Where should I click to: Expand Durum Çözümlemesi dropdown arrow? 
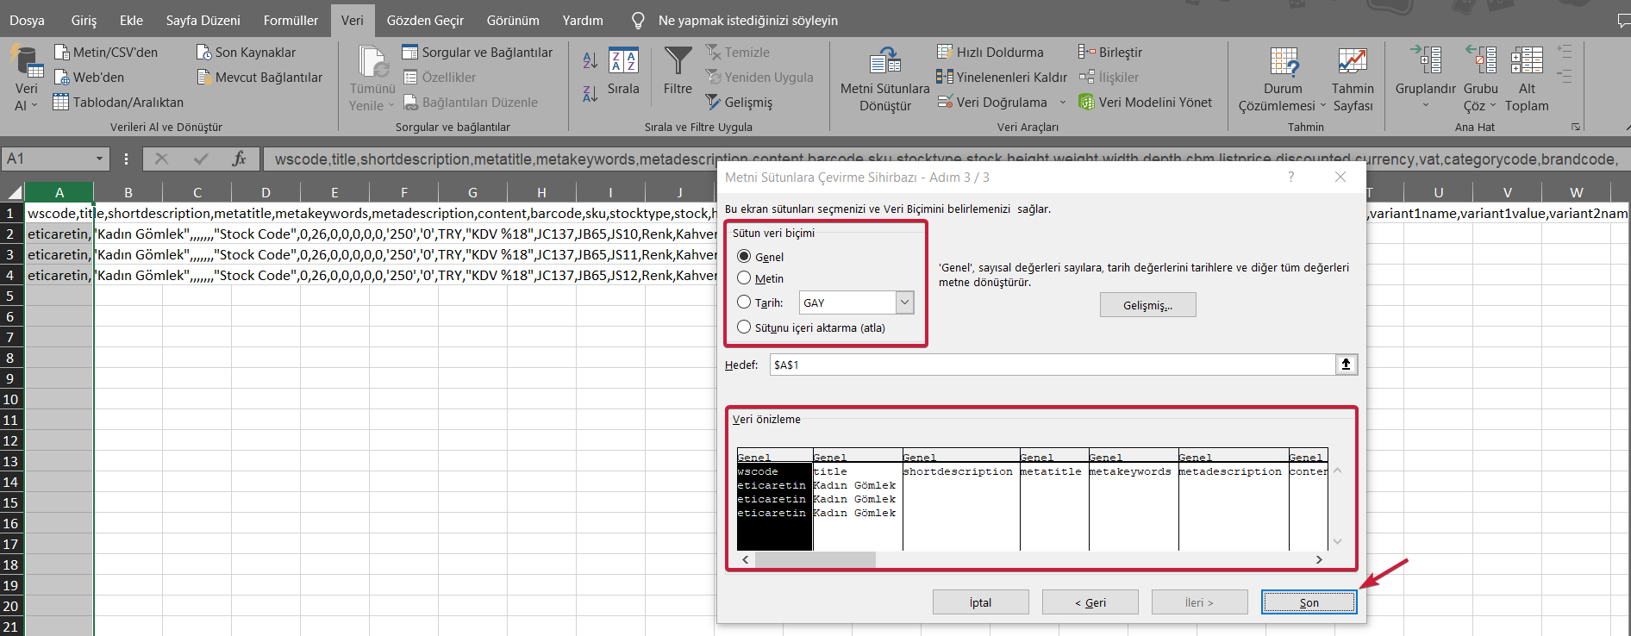pos(1322,105)
